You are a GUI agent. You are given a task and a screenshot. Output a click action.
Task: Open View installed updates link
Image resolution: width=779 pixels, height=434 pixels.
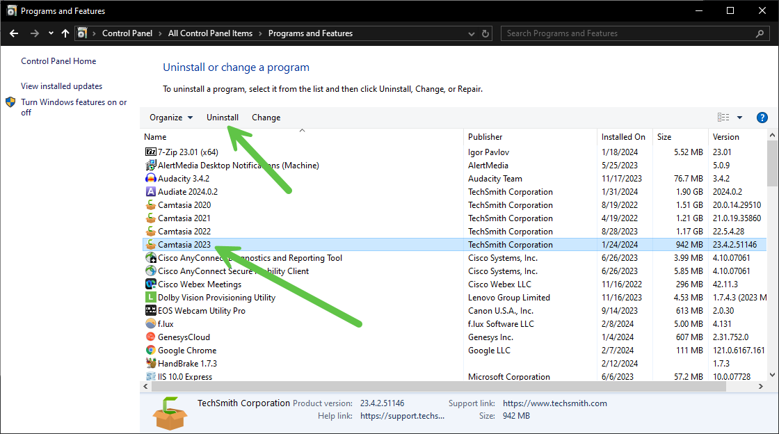(61, 86)
